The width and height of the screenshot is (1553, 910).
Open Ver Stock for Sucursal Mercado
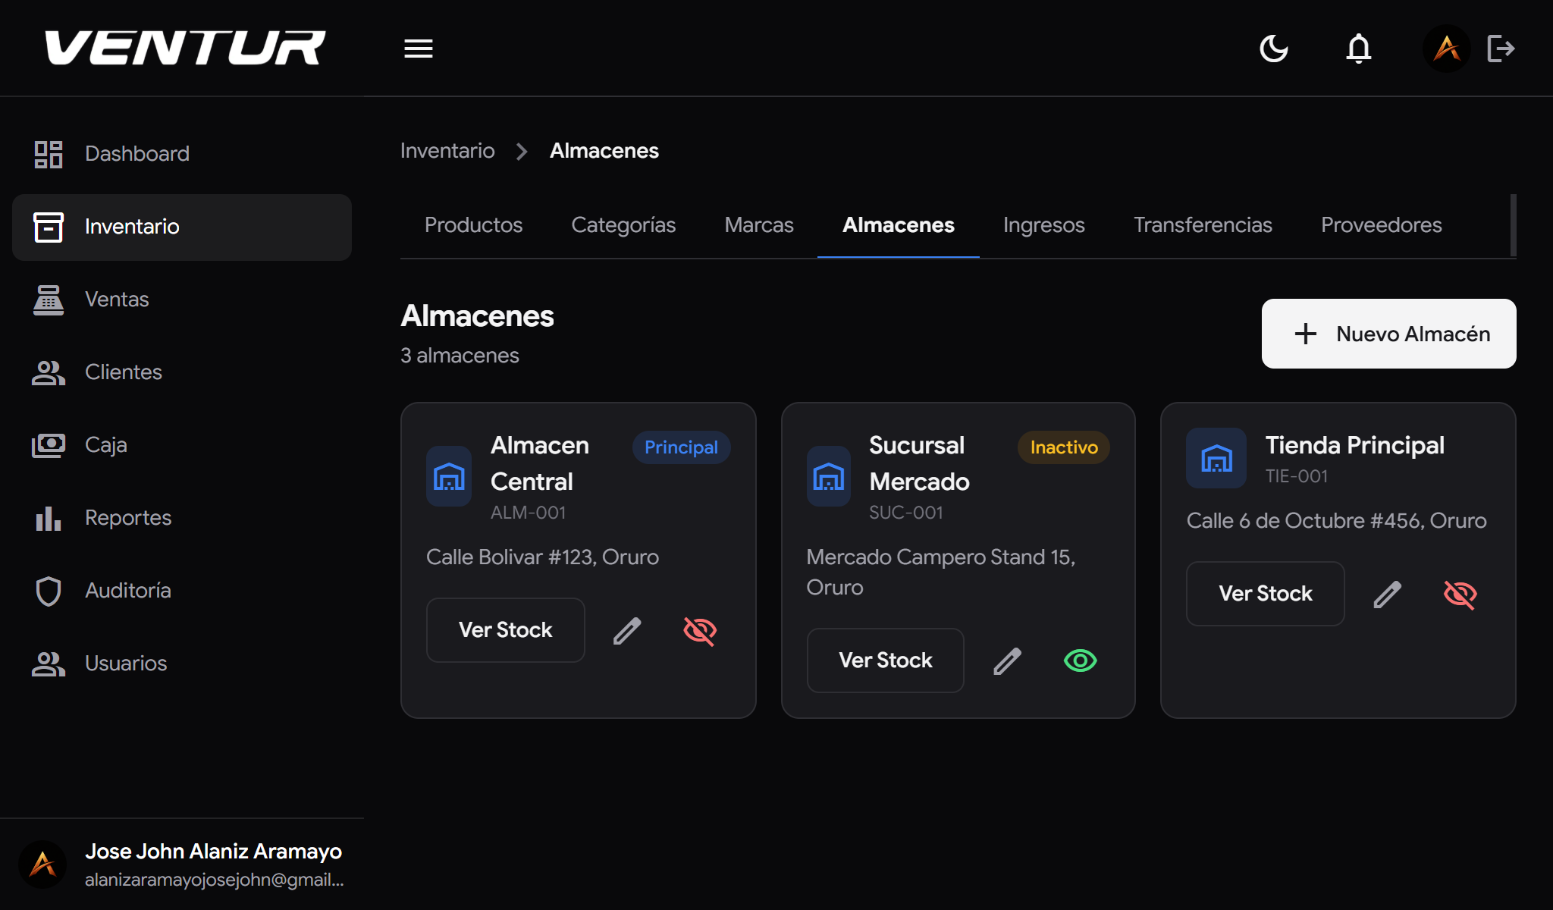point(885,660)
